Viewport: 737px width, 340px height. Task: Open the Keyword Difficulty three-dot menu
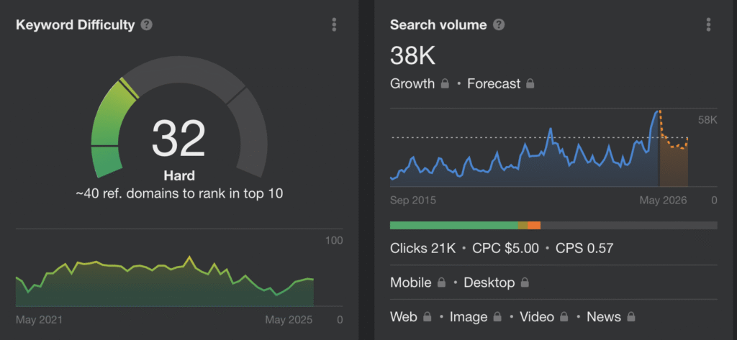(334, 24)
